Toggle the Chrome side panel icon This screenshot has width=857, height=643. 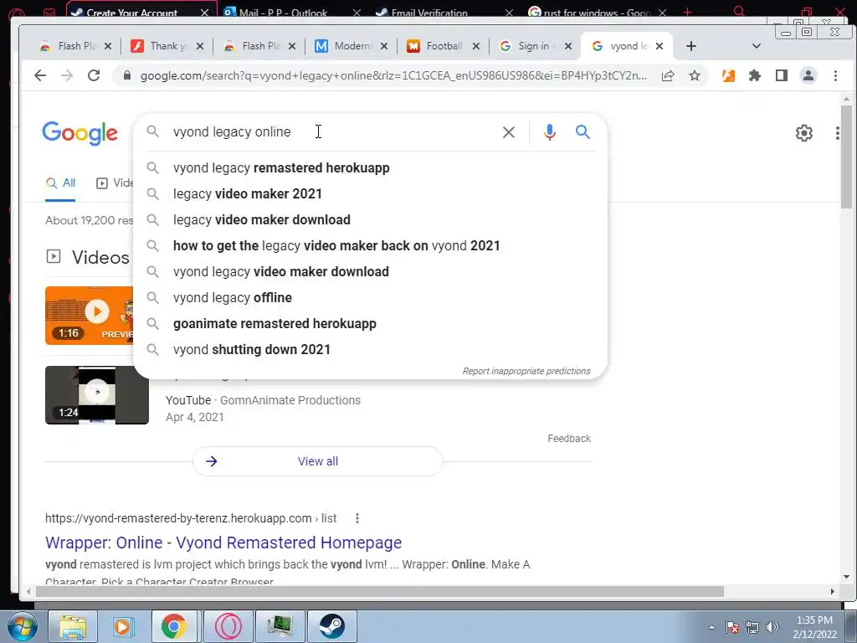(782, 75)
